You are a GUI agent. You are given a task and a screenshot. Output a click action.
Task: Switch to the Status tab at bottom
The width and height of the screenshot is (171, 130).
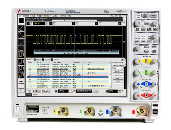pos(29,95)
